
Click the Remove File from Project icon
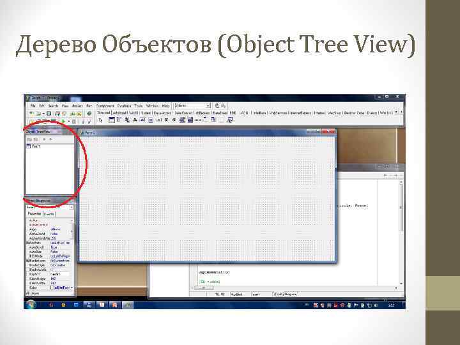(x=79, y=114)
